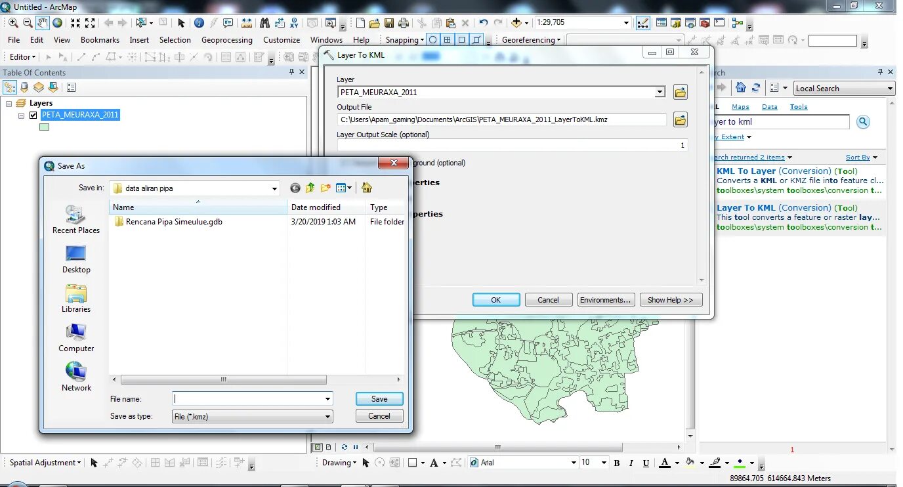Click the Fixed Zoom Out icon

(x=90, y=23)
